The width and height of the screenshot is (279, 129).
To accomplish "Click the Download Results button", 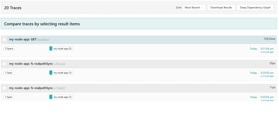I will (221, 8).
